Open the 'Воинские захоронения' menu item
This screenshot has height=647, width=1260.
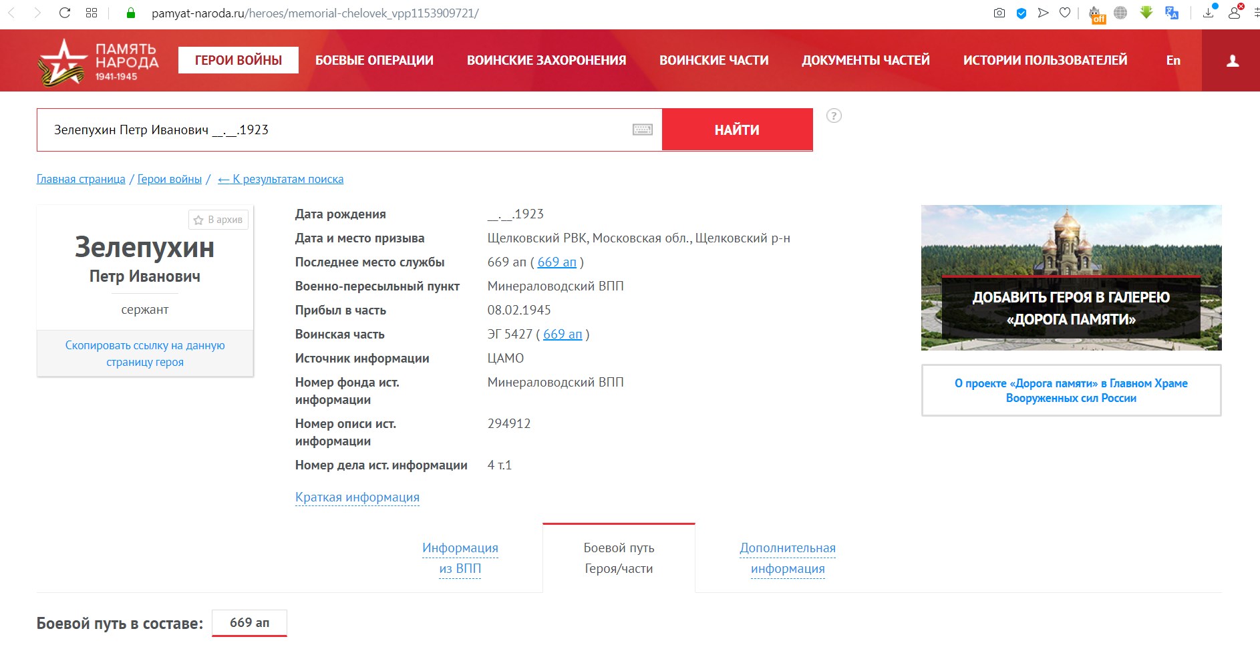(x=546, y=60)
